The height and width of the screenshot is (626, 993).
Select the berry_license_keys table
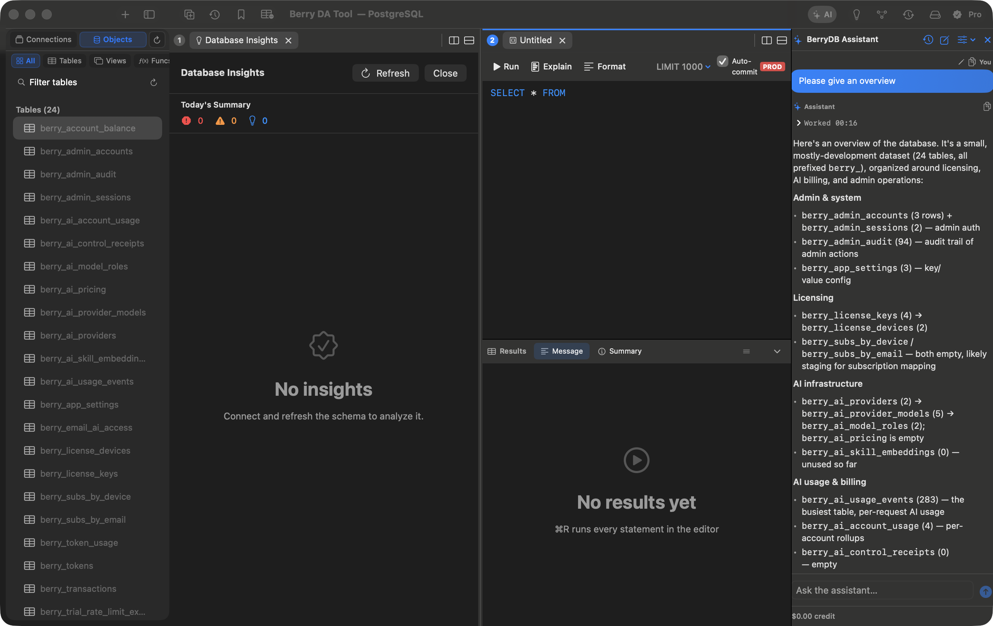point(87,474)
